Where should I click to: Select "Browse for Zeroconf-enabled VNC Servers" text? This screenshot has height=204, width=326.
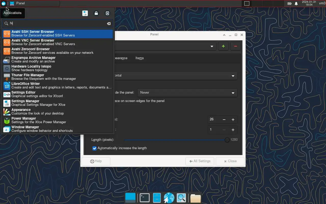(43, 44)
